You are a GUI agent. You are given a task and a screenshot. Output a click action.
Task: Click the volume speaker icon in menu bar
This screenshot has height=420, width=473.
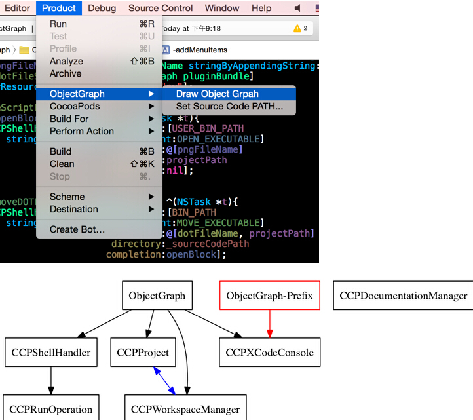pyautogui.click(x=298, y=8)
